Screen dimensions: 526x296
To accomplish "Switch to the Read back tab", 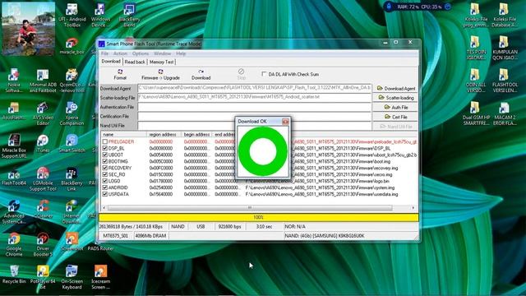I will pyautogui.click(x=135, y=62).
